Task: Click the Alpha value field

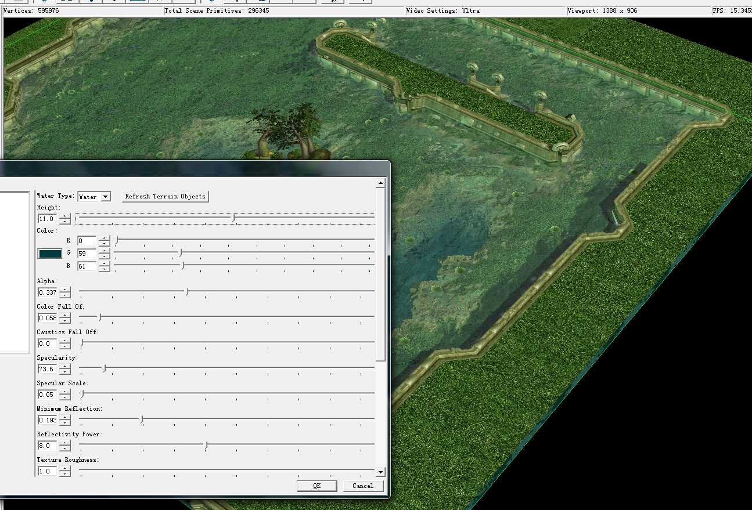Action: click(x=47, y=292)
